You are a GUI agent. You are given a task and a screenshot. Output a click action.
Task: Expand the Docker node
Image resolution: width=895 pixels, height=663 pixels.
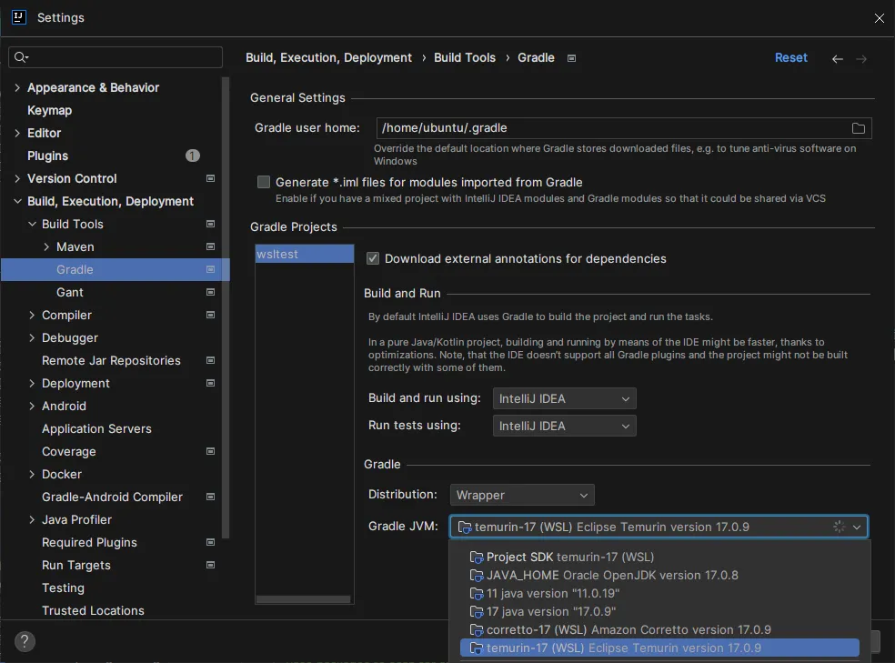pyautogui.click(x=32, y=474)
